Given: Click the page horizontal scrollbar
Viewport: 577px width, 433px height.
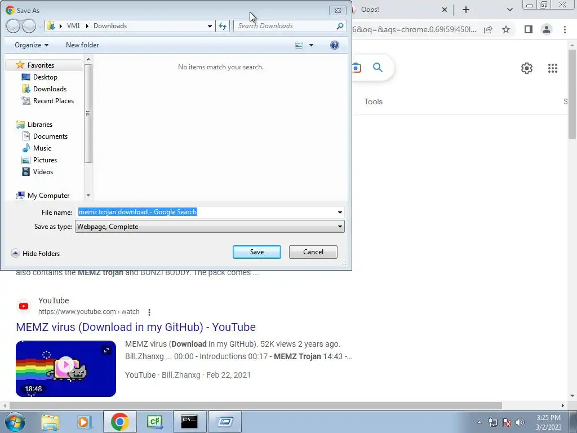Looking at the screenshot, I should [x=256, y=405].
